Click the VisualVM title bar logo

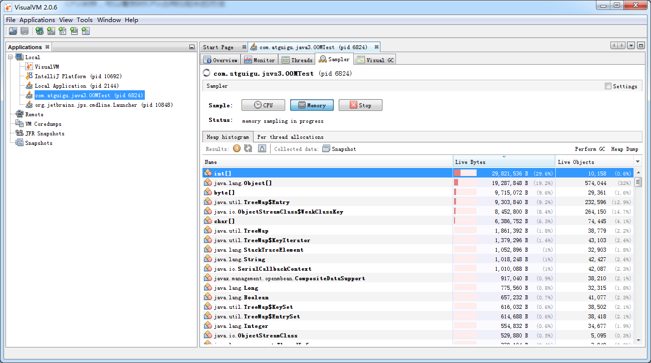(x=9, y=7)
